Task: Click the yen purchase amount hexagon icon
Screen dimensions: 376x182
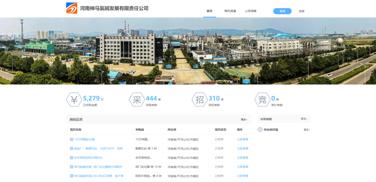Action: (74, 100)
